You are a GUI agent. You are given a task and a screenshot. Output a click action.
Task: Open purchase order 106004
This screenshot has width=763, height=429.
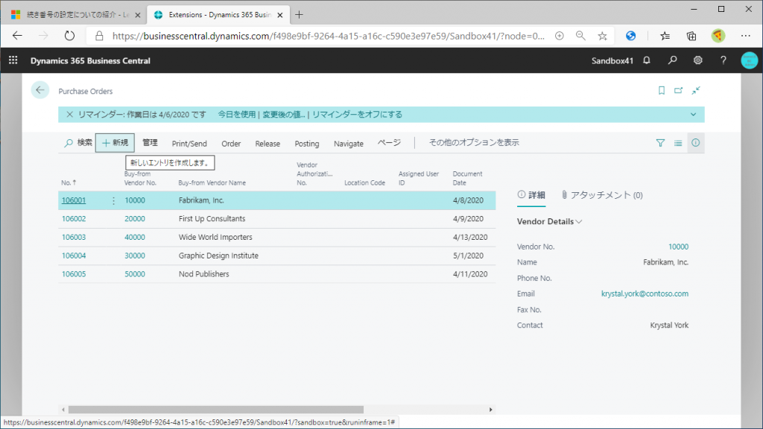(x=74, y=256)
